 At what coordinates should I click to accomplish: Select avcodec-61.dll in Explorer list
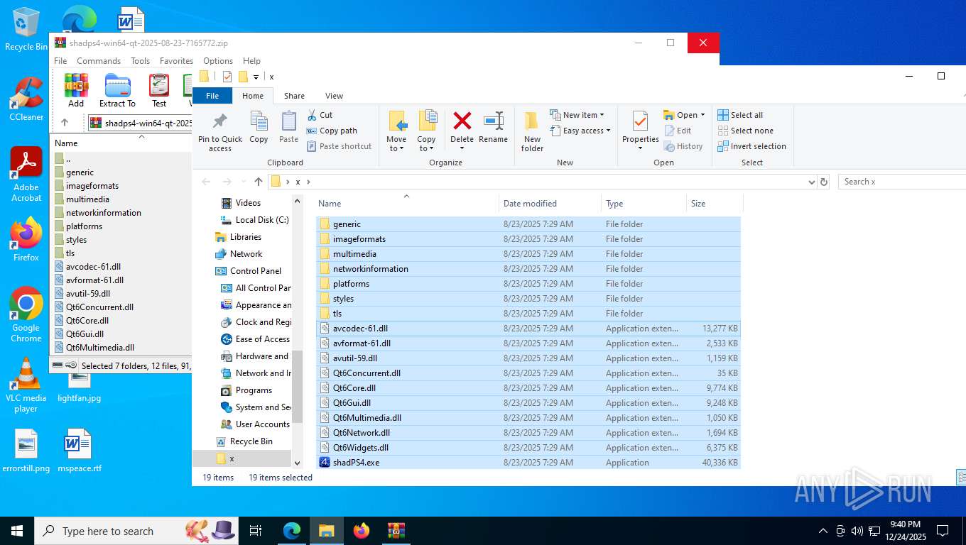(528, 329)
